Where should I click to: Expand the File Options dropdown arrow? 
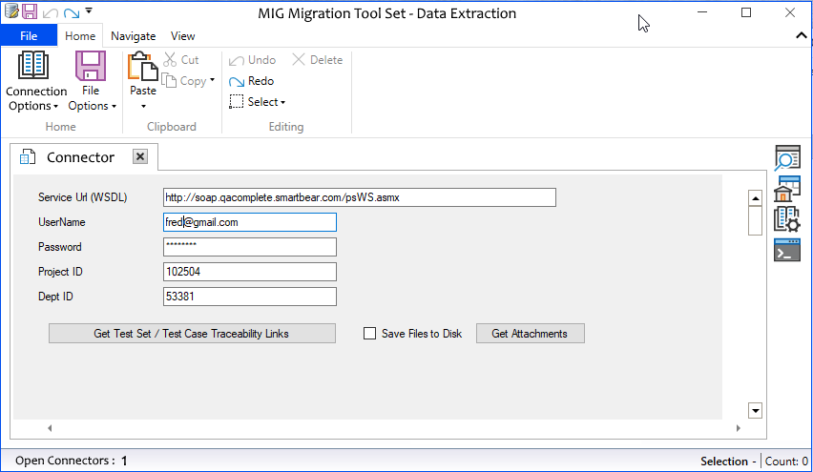click(115, 106)
